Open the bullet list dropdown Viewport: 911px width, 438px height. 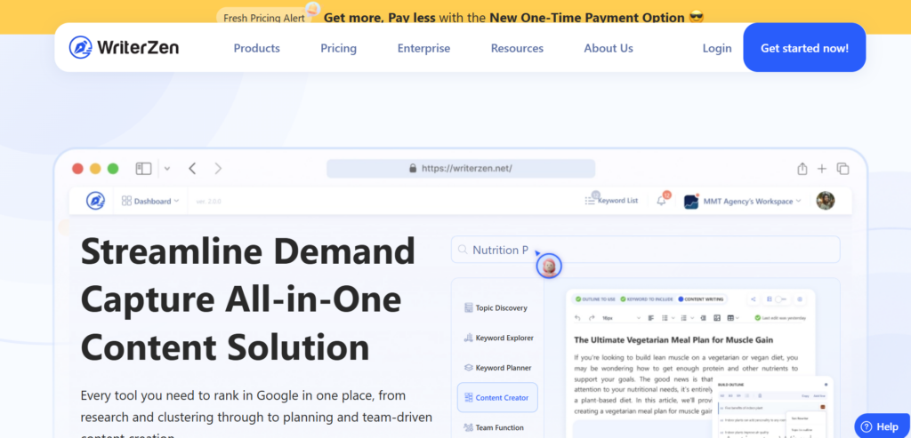[668, 318]
